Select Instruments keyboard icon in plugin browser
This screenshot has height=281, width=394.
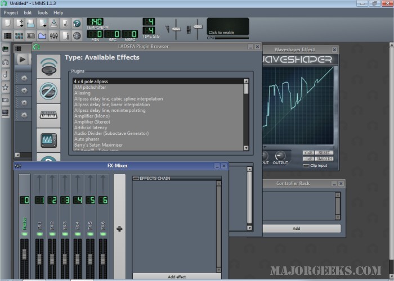(x=48, y=115)
